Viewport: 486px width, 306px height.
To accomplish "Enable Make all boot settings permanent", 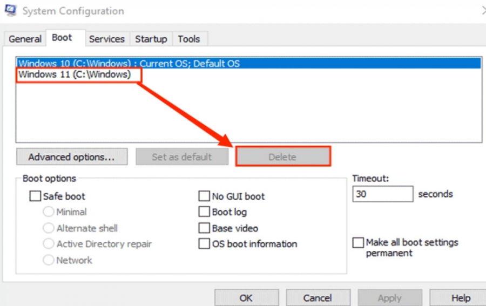I will pos(358,243).
